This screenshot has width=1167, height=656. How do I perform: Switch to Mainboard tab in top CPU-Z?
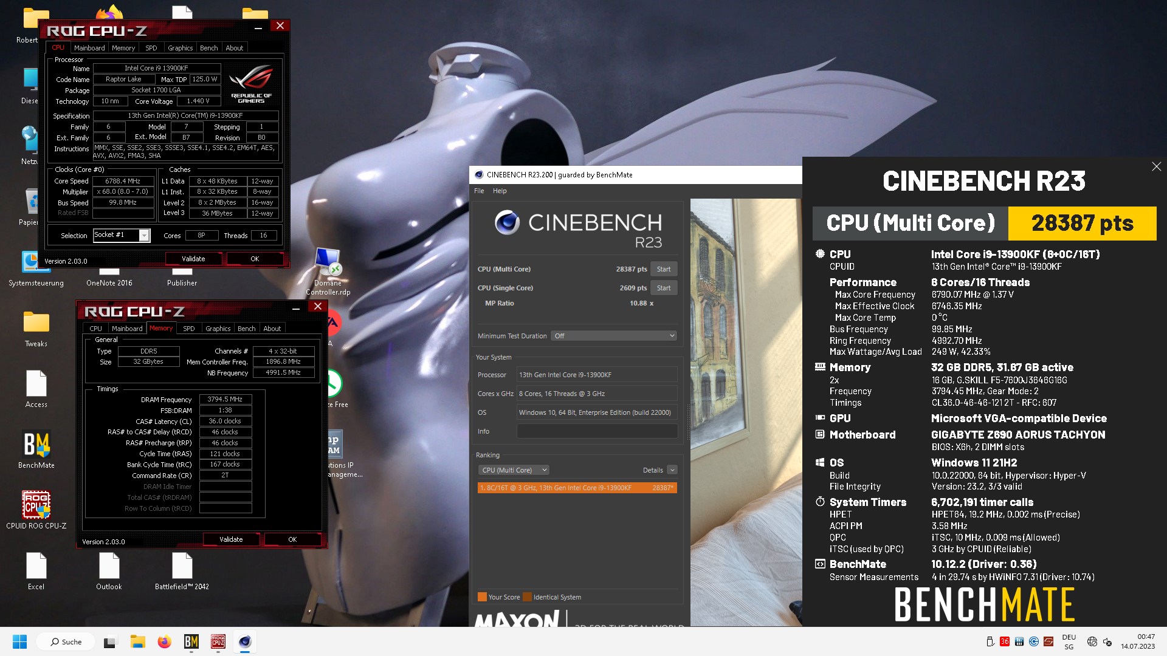click(x=89, y=48)
